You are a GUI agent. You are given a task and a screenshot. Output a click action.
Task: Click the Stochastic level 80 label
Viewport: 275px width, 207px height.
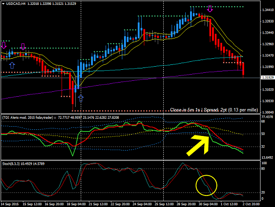coord(263,169)
